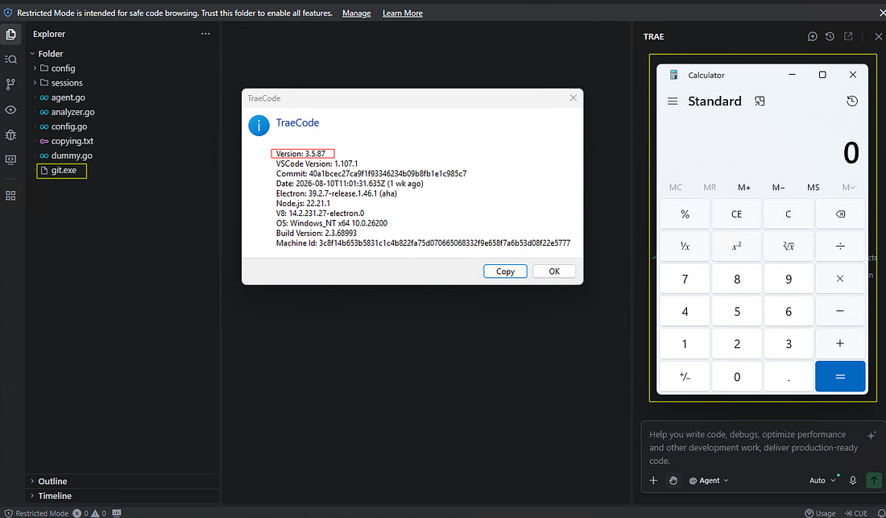
Task: Open the Search view icon
Action: point(10,60)
